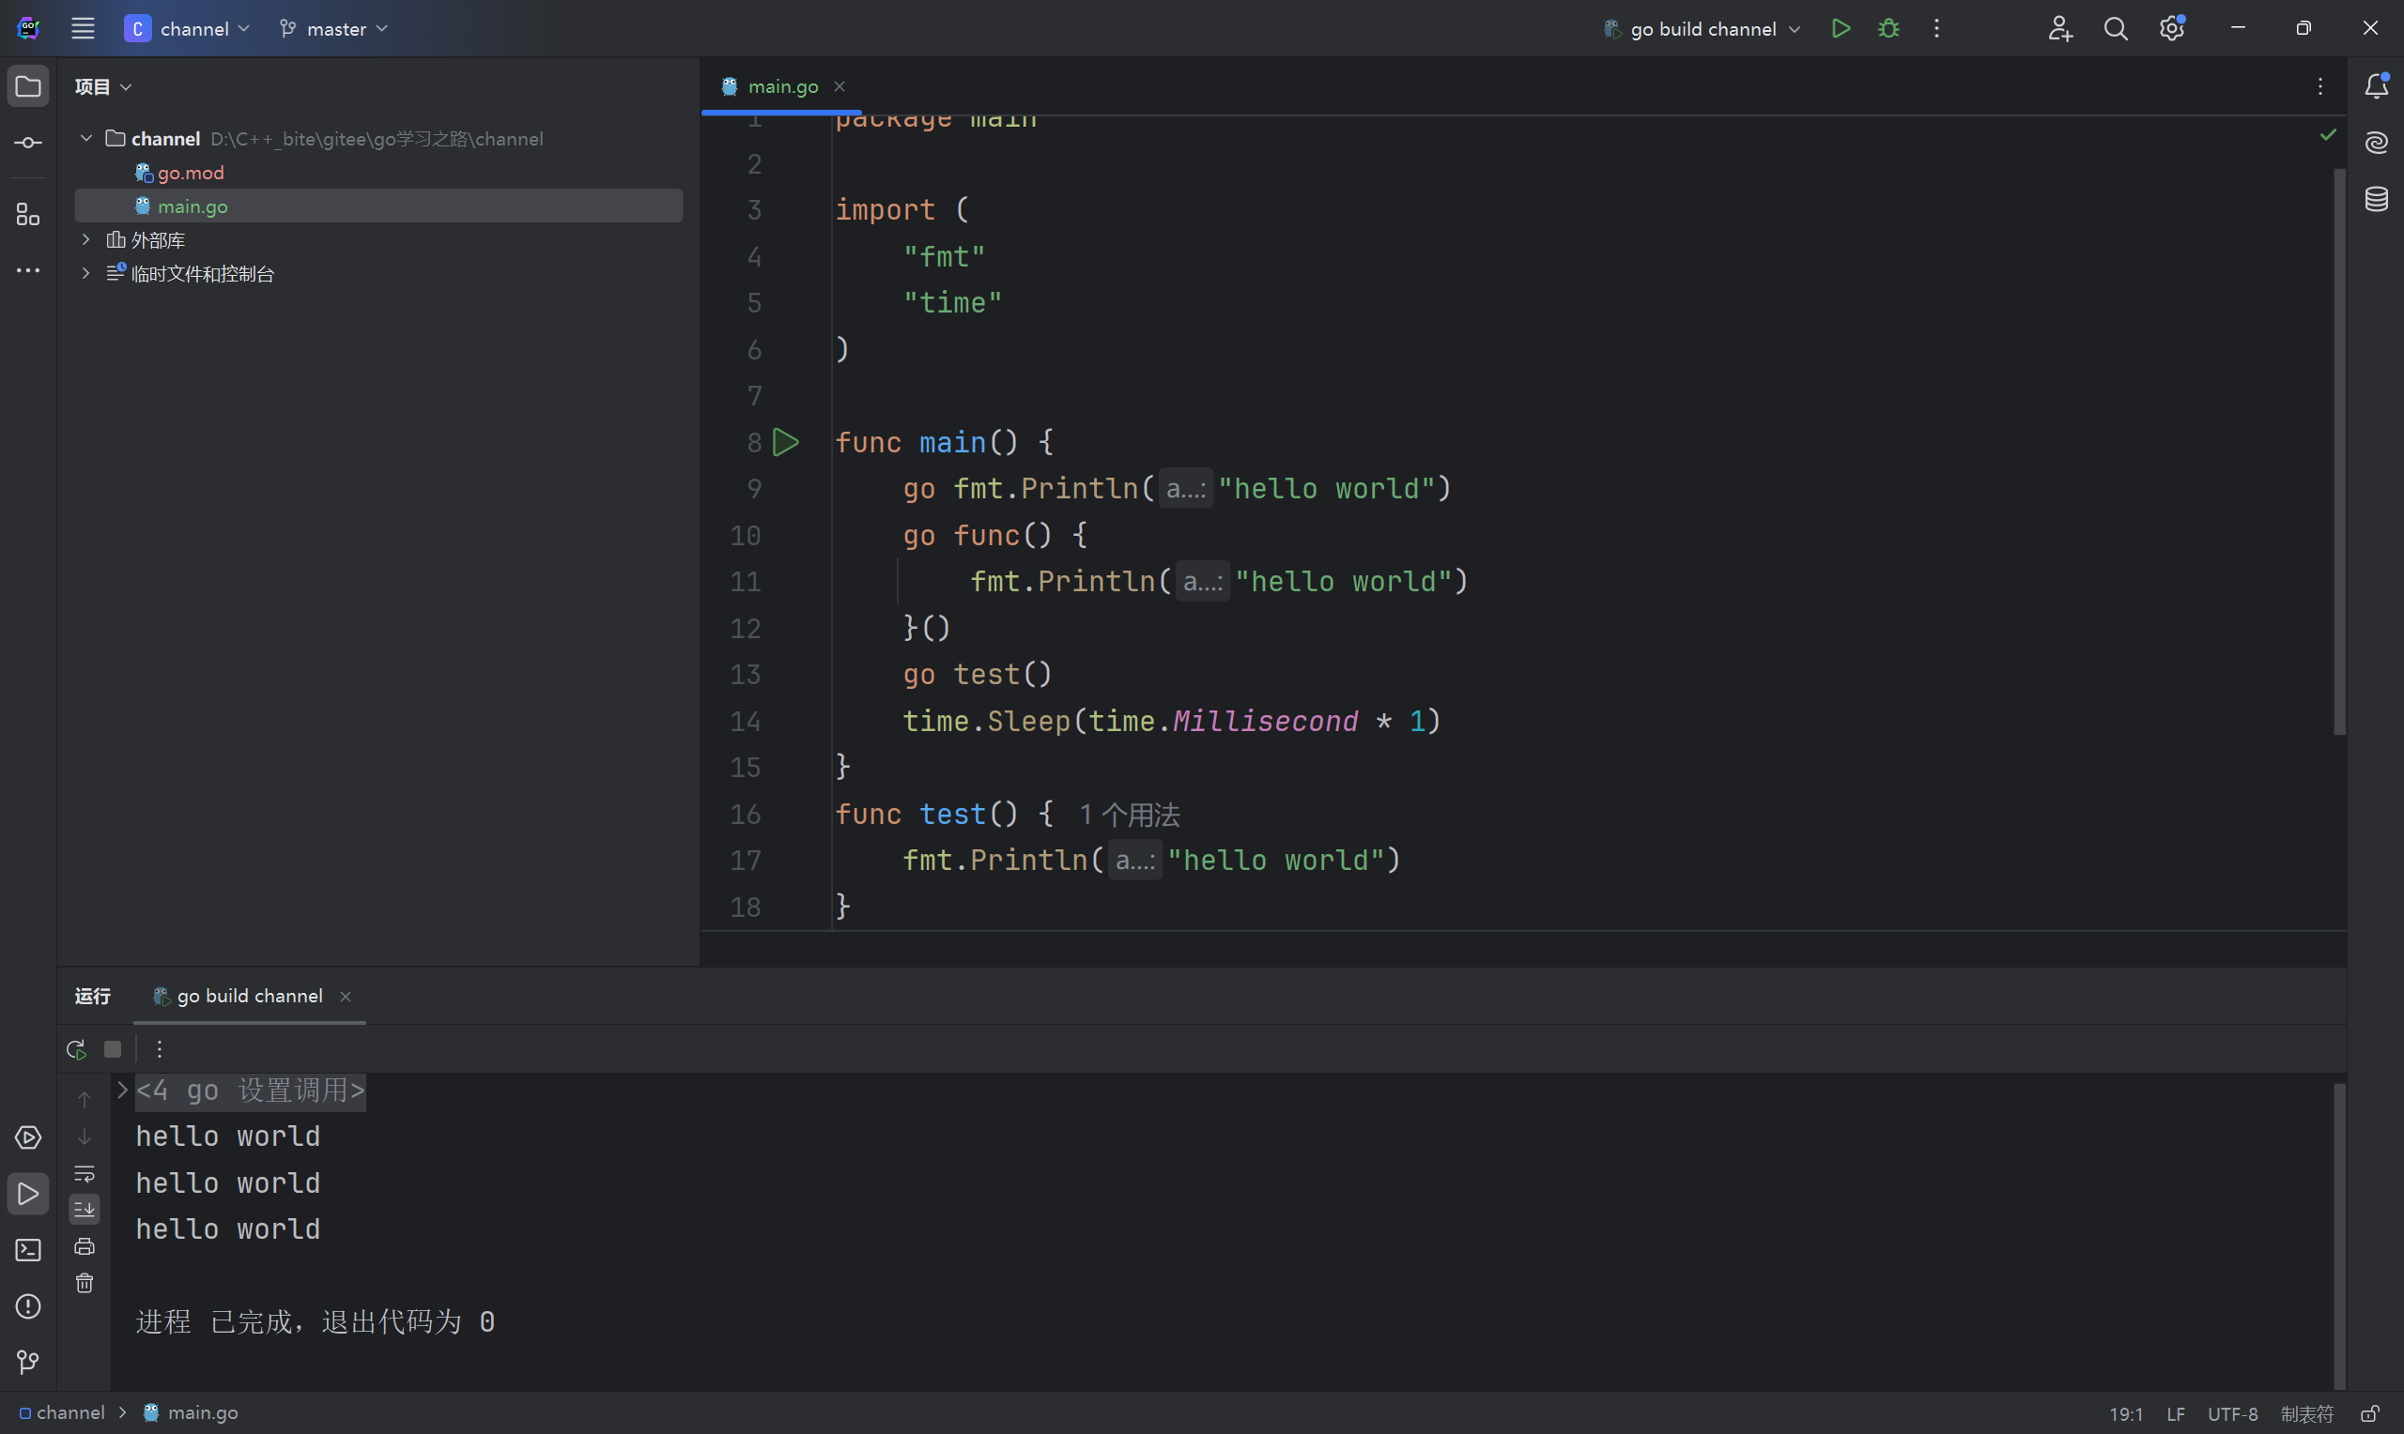Open the main hamburger menu
Screen dimensions: 2404x1434
pos(84,29)
